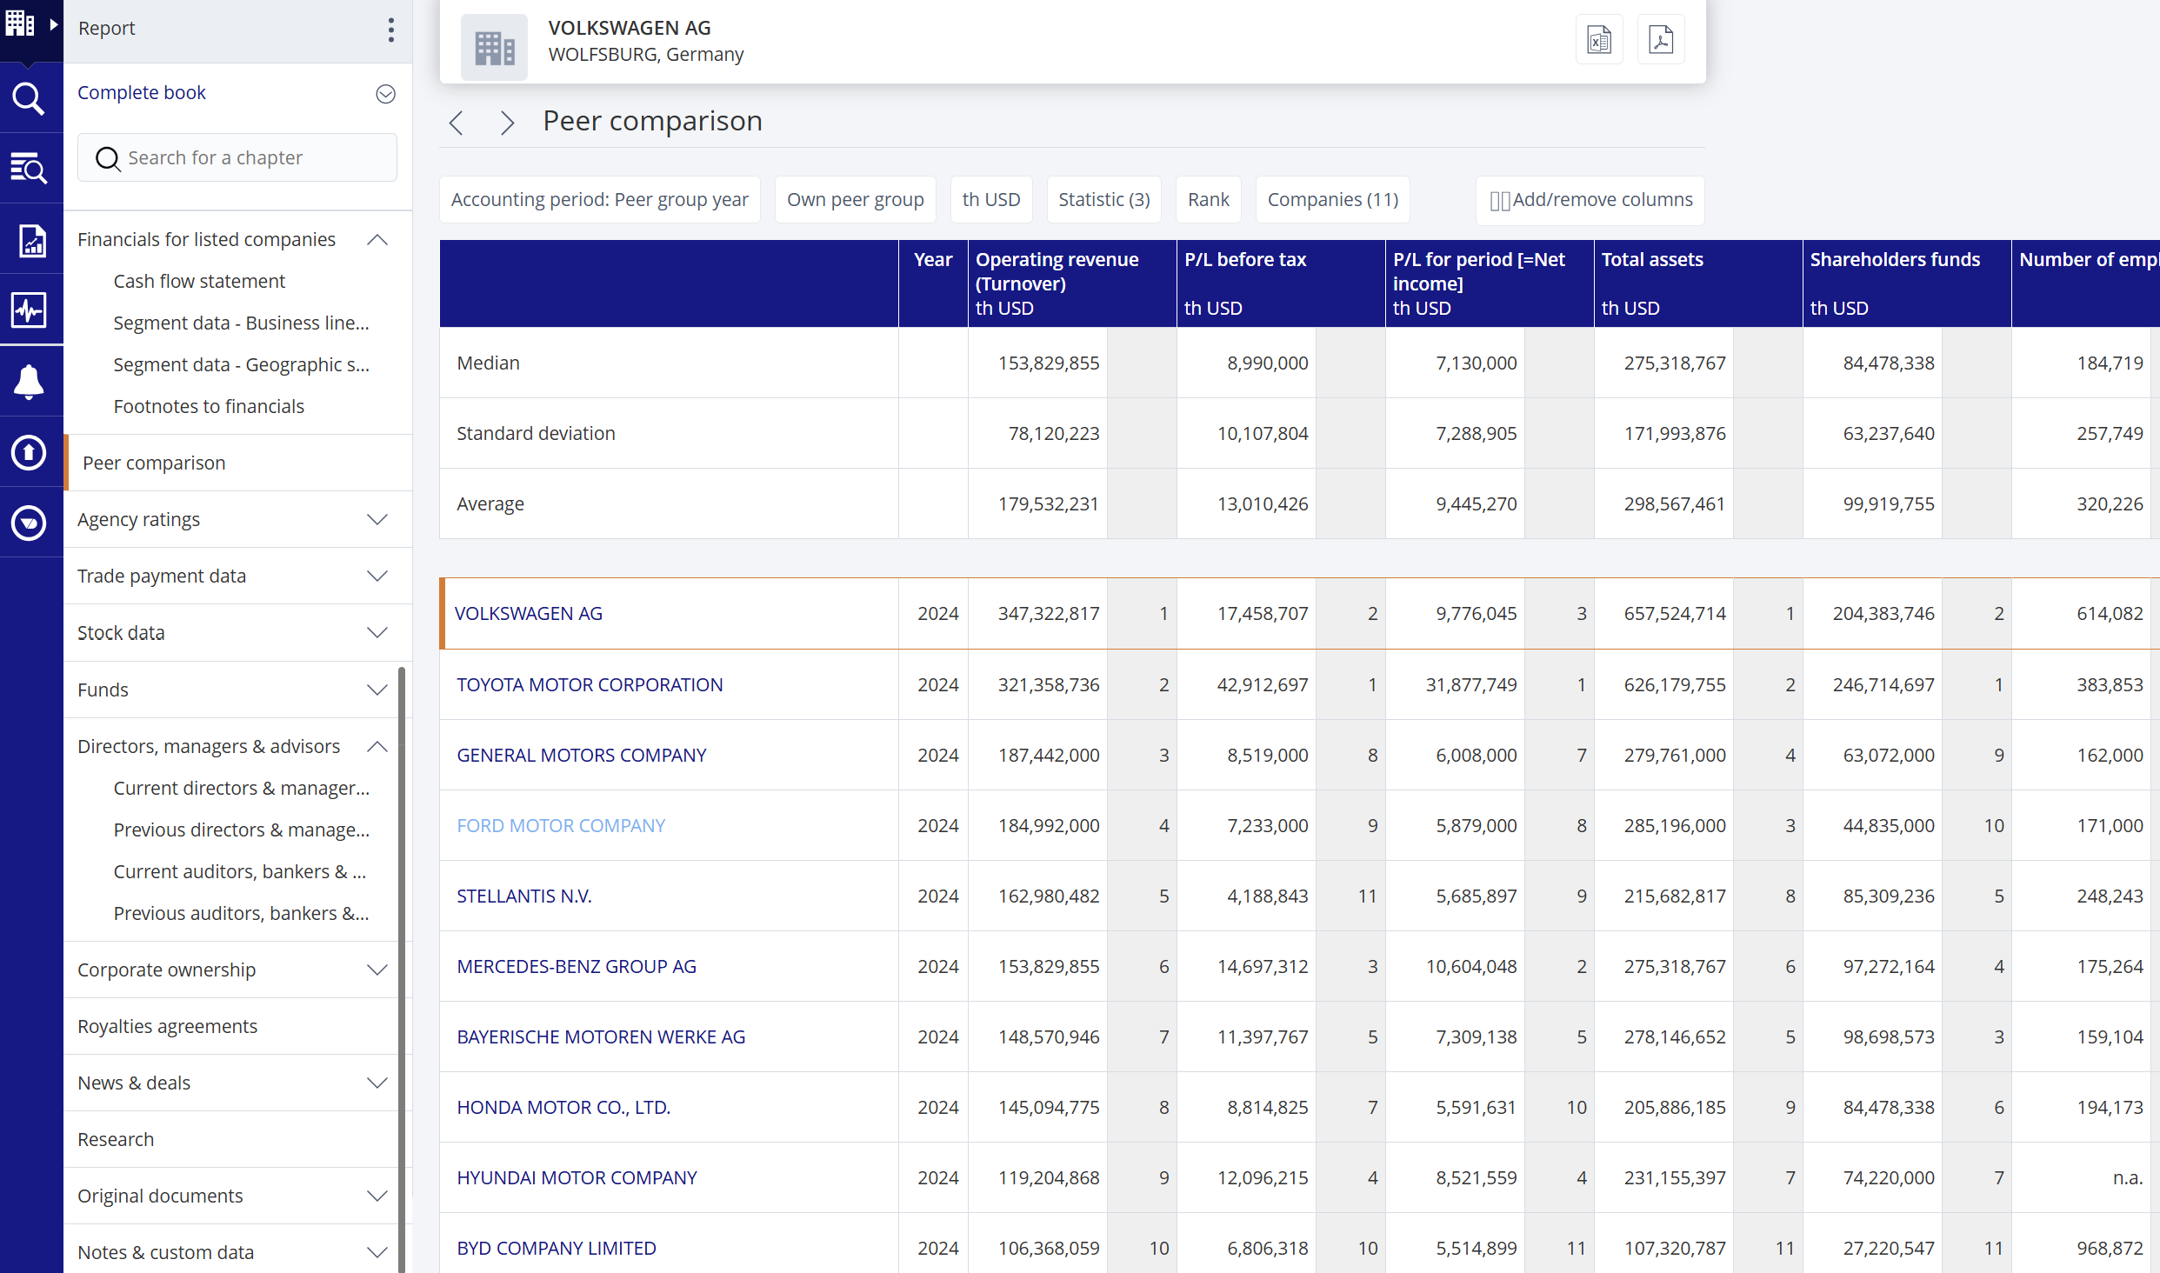The width and height of the screenshot is (2160, 1273).
Task: Collapse Financials for listed companies section
Action: [377, 240]
